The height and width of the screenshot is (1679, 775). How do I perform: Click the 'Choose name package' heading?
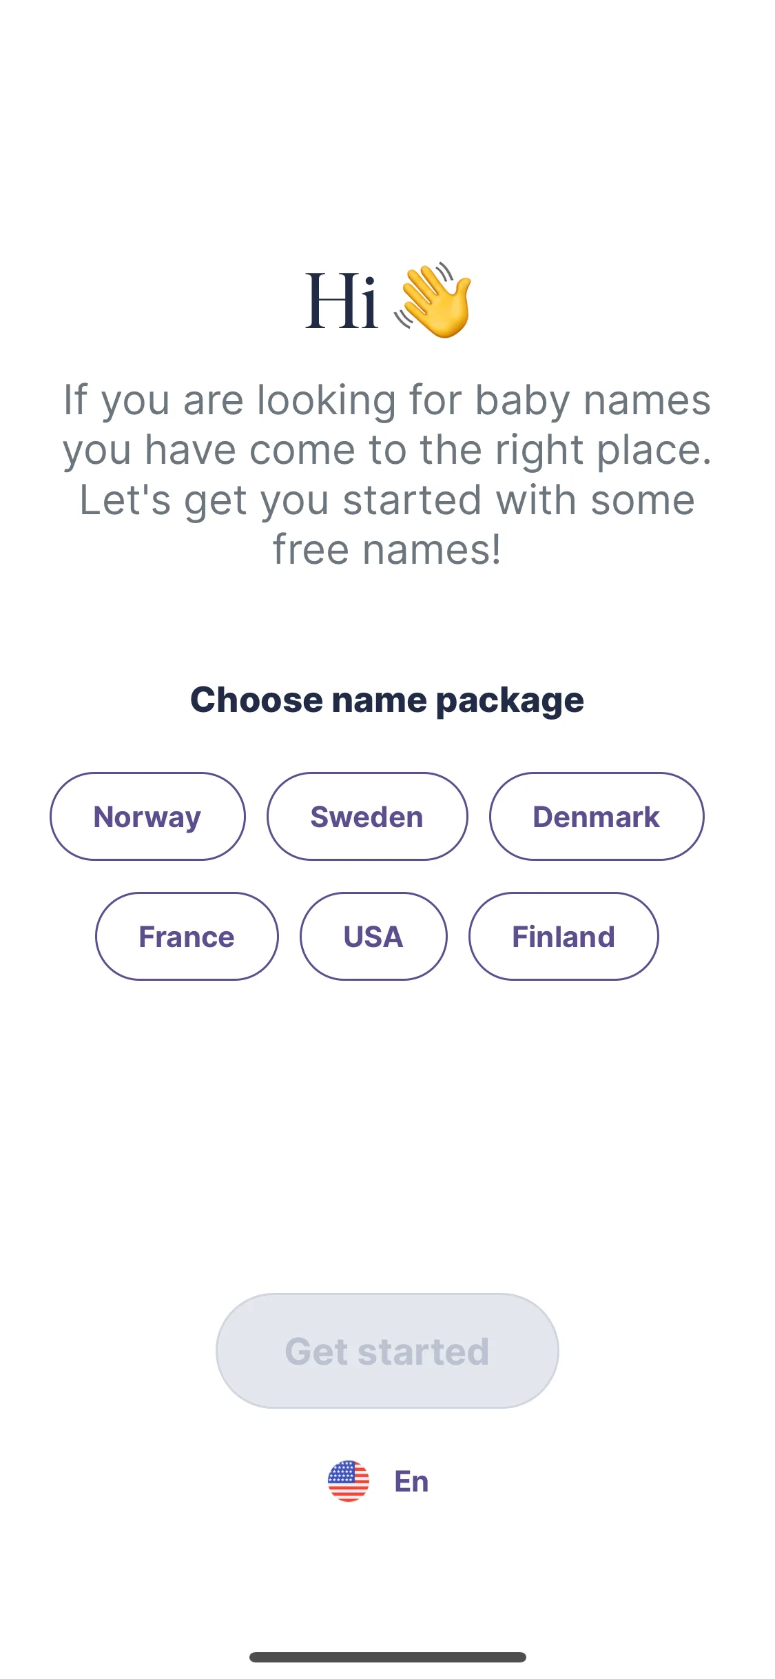click(x=387, y=700)
